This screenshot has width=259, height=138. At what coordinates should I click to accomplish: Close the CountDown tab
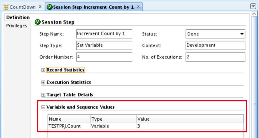point(40,7)
